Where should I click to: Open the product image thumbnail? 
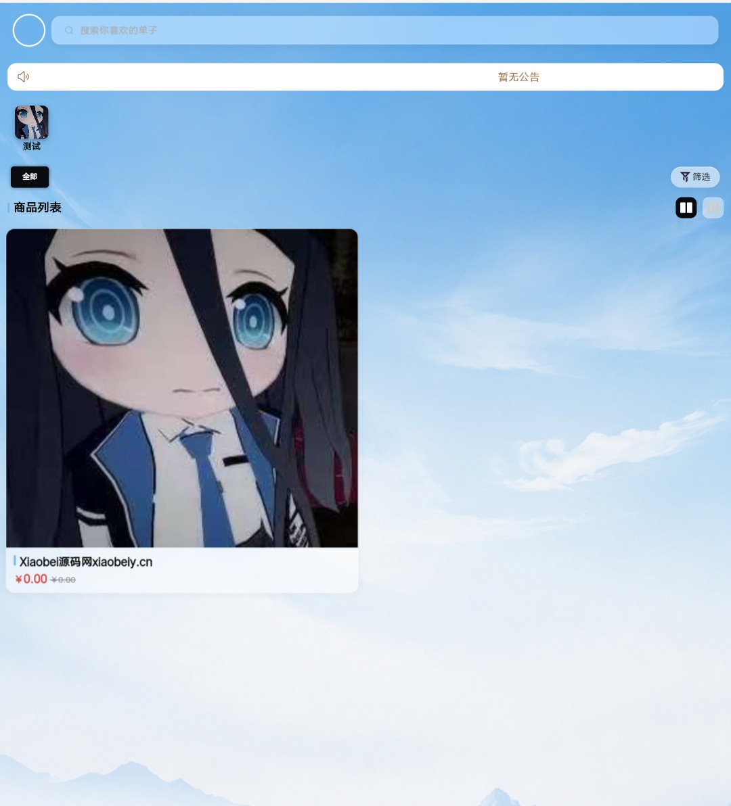click(182, 388)
